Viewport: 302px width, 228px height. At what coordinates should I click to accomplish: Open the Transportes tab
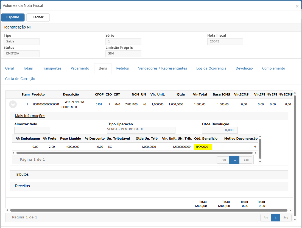52,68
